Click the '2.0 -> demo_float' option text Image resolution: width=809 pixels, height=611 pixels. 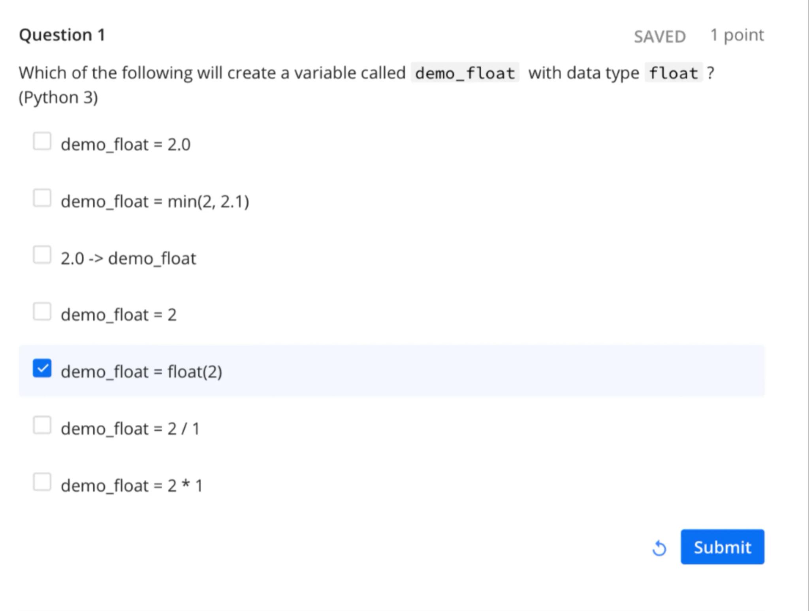[128, 259]
